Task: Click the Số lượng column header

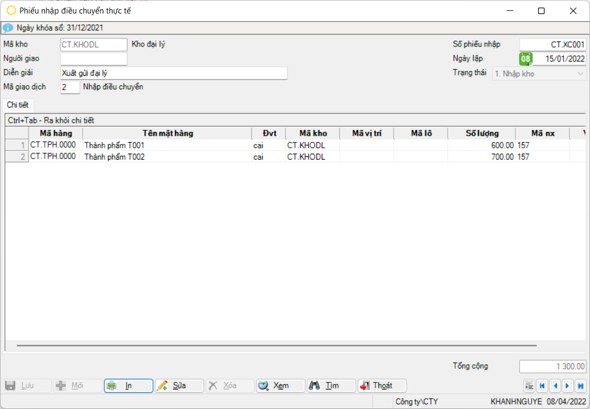Action: coord(482,133)
